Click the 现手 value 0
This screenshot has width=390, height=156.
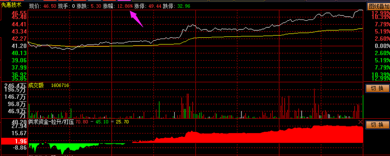coord(74,6)
